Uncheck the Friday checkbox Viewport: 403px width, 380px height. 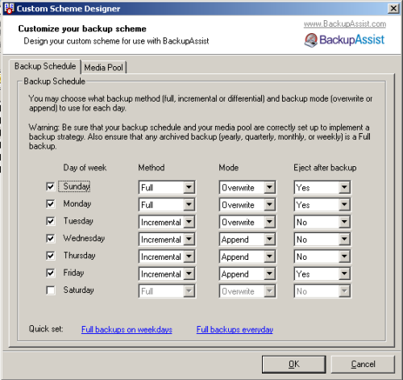click(51, 273)
